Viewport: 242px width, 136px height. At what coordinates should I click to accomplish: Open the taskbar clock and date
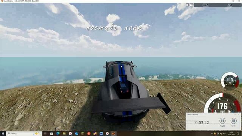[x=231, y=133]
